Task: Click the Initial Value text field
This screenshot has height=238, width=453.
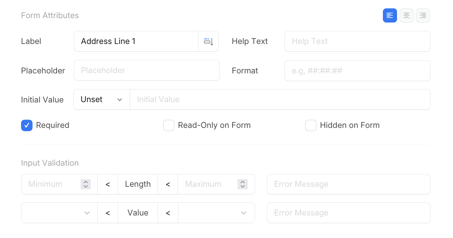Action: tap(280, 100)
